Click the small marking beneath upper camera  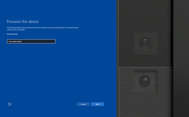[x=146, y=60]
